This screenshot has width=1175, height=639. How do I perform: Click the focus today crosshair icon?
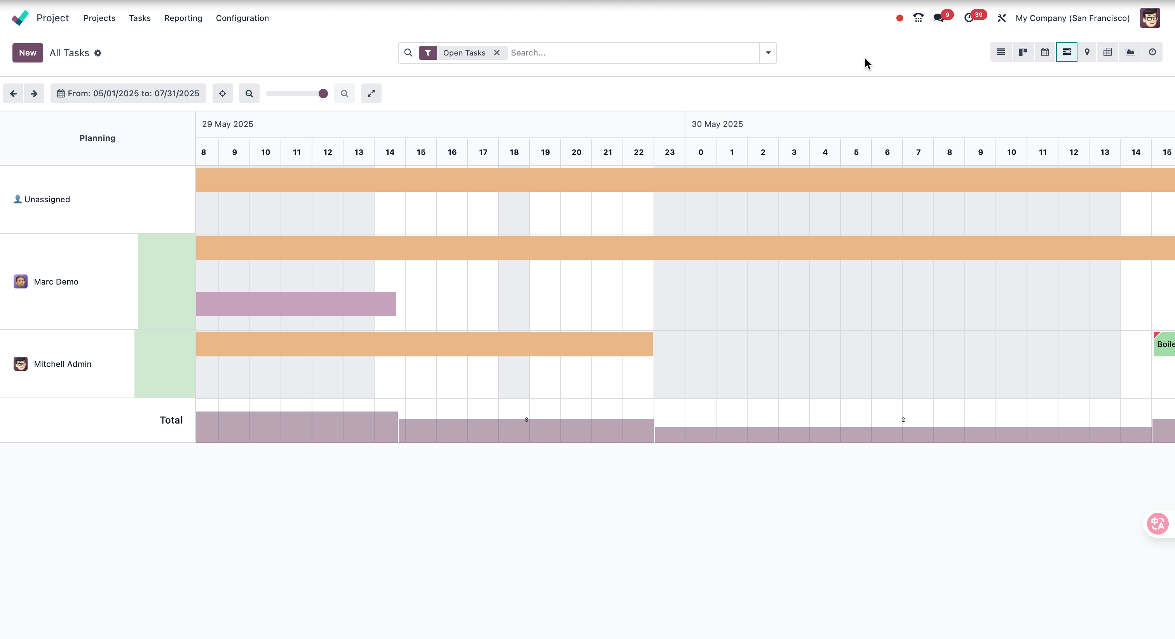pyautogui.click(x=223, y=94)
